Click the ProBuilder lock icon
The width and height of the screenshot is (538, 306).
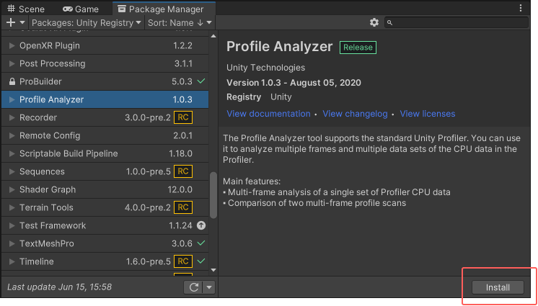(x=12, y=81)
